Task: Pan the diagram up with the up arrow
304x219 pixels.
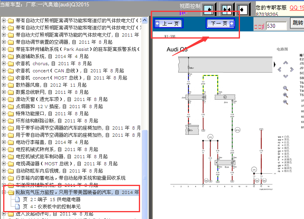Action: tap(285, 63)
